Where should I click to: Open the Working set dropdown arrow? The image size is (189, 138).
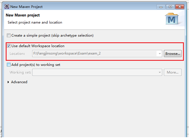160,72
